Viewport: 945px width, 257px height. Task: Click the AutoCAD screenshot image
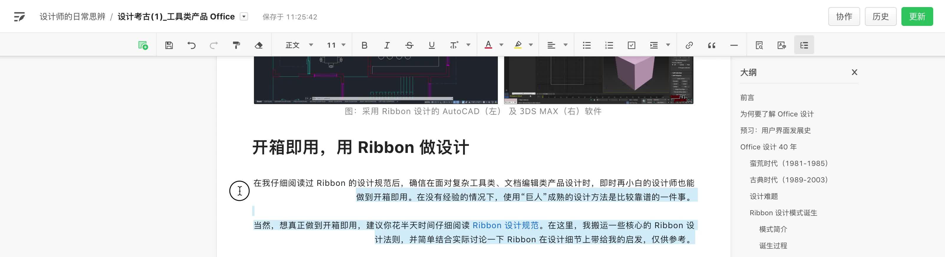point(376,80)
